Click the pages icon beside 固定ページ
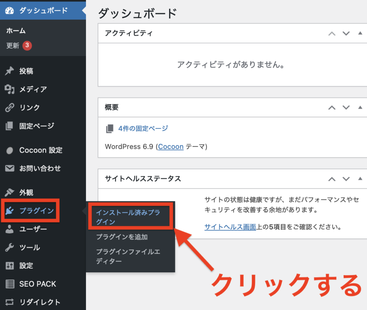This screenshot has width=367, height=310. 10,126
